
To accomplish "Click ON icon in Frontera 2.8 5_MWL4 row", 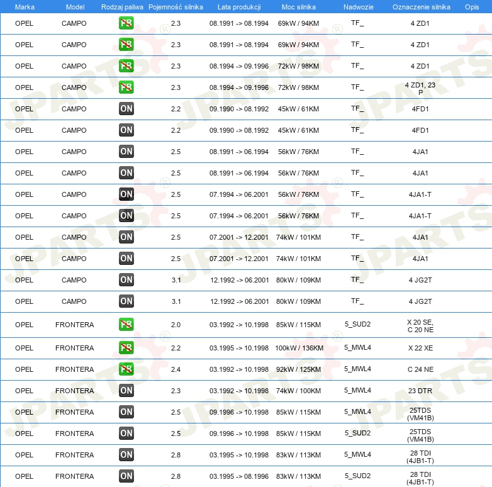I will (126, 454).
